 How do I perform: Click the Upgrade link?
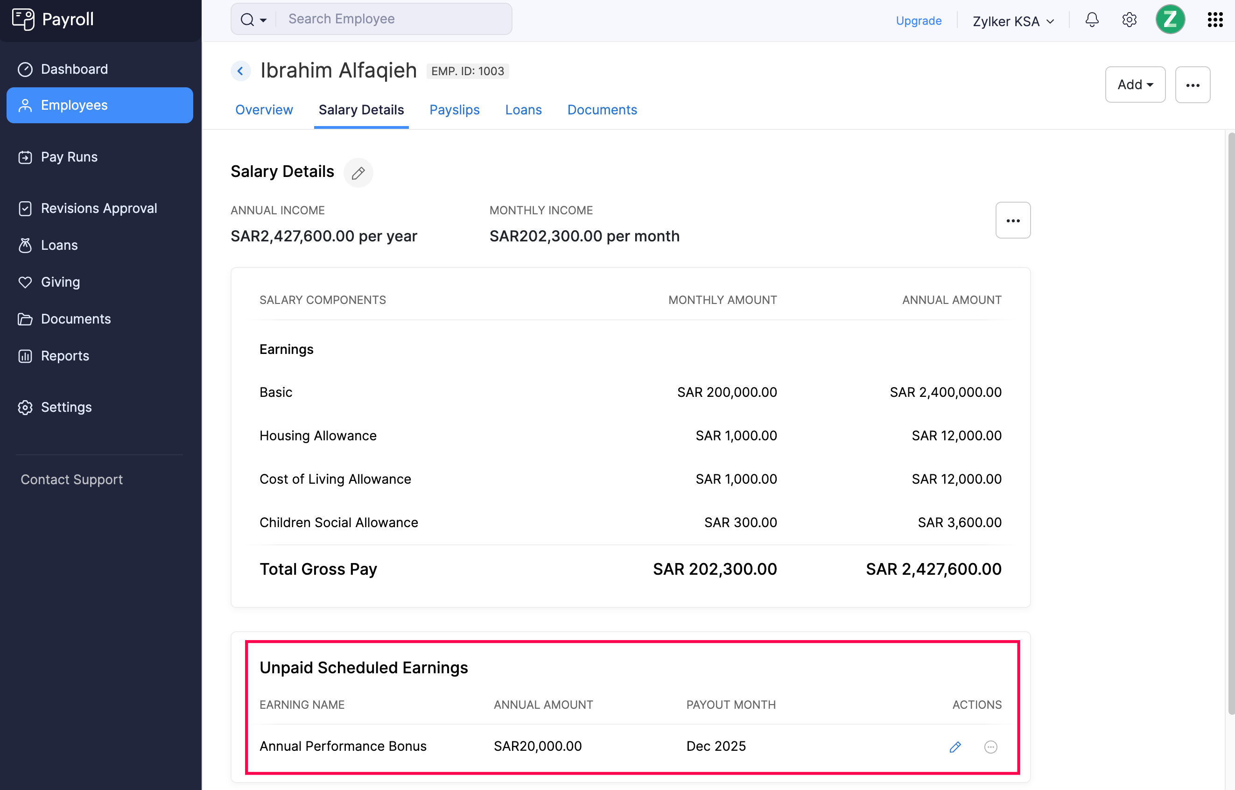[x=918, y=20]
